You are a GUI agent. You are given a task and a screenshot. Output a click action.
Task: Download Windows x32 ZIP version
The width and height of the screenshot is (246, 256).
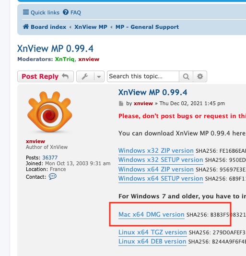(156, 150)
